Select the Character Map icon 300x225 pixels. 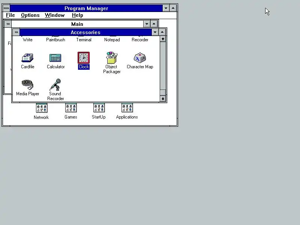tap(140, 58)
